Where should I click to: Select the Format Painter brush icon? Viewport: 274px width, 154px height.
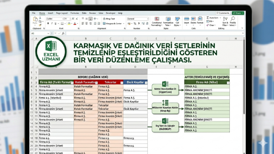coord(40,25)
